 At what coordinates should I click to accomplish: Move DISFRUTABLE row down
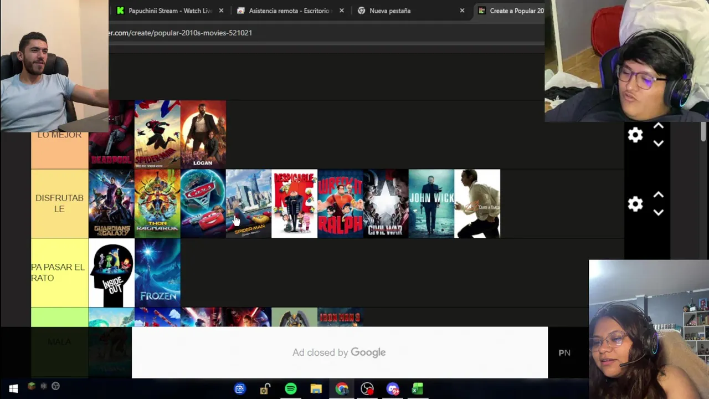[659, 212]
